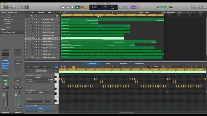Toggle the yellow MIDI Out button in Piano Roll
The width and height of the screenshot is (207, 116).
(73, 67)
